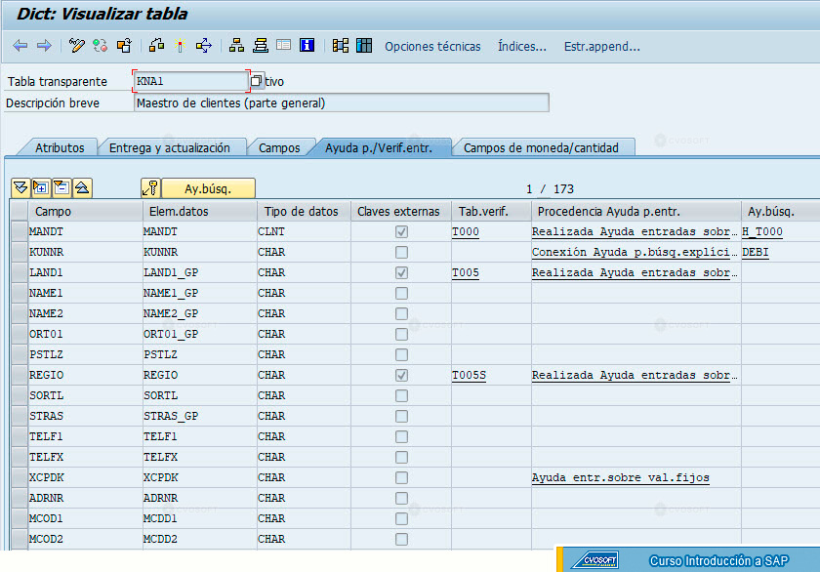Viewport: 820px width, 572px height.
Task: Click the Ay.búsq. yellow button
Action: tap(208, 188)
